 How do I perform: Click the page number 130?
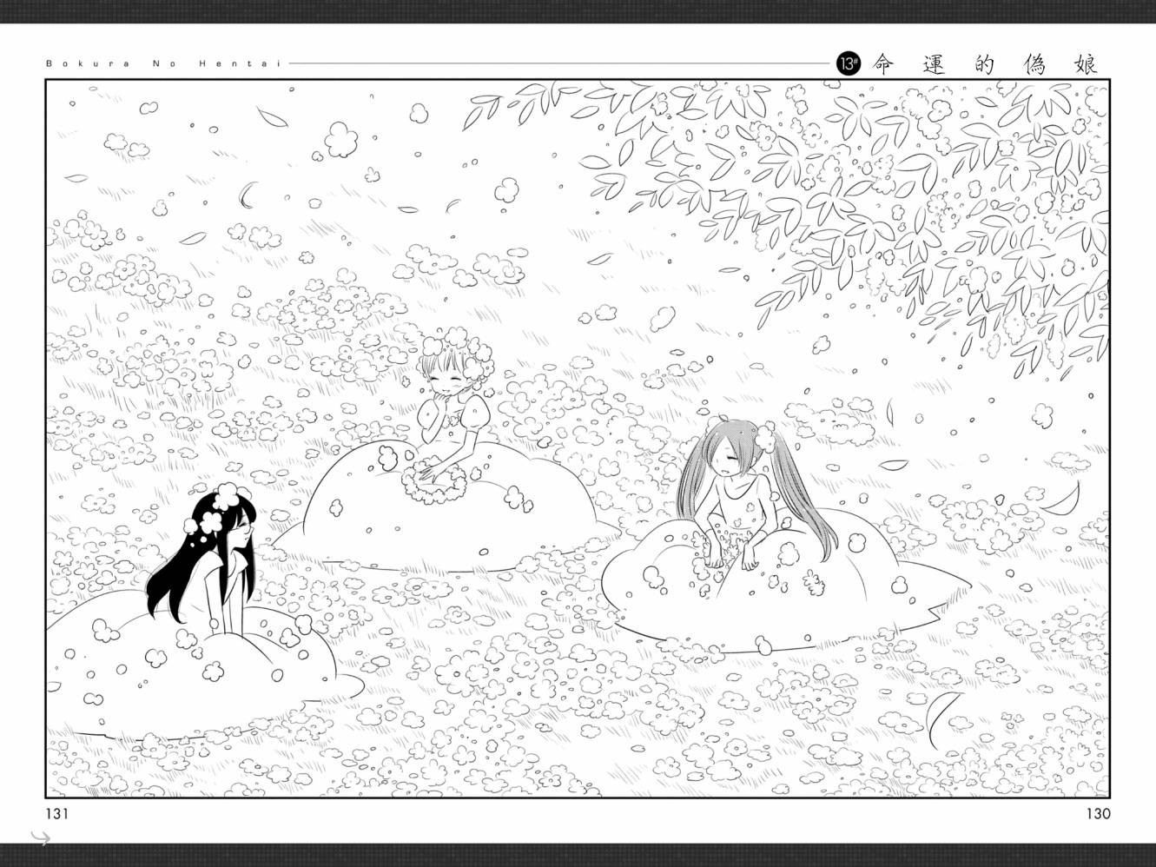click(1097, 814)
